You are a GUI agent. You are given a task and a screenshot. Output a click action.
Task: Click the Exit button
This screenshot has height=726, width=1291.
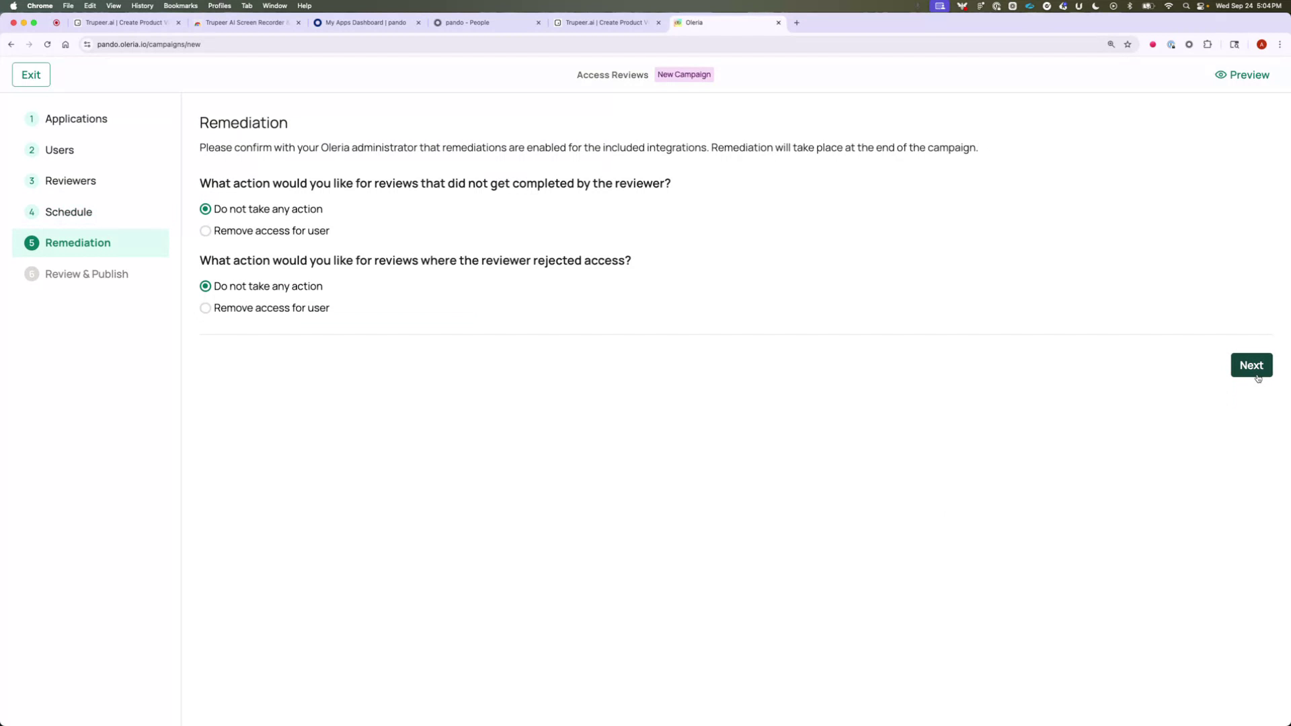31,74
